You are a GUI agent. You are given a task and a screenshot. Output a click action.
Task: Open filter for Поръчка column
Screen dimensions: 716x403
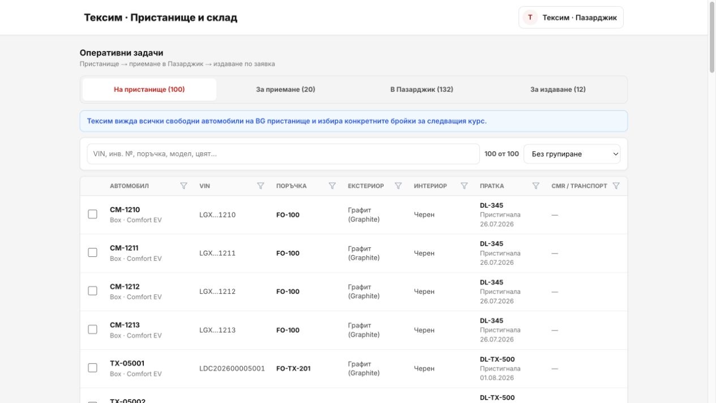(x=332, y=186)
